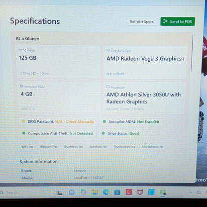Click the At a Glance heading
207x207 pixels.
click(x=27, y=39)
